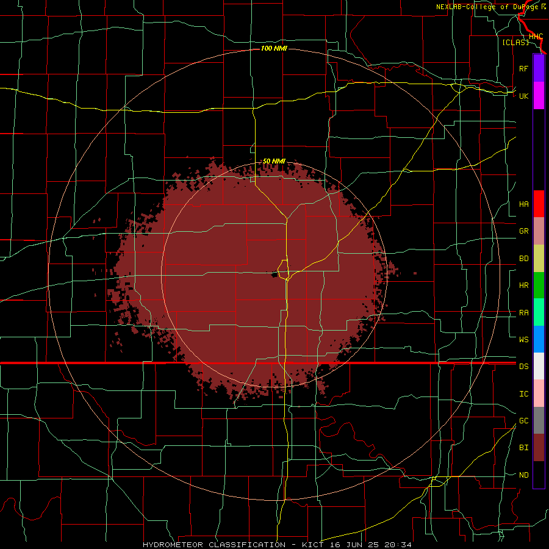The width and height of the screenshot is (549, 549).
Task: Select the "GR" legend label
Action: (523, 231)
